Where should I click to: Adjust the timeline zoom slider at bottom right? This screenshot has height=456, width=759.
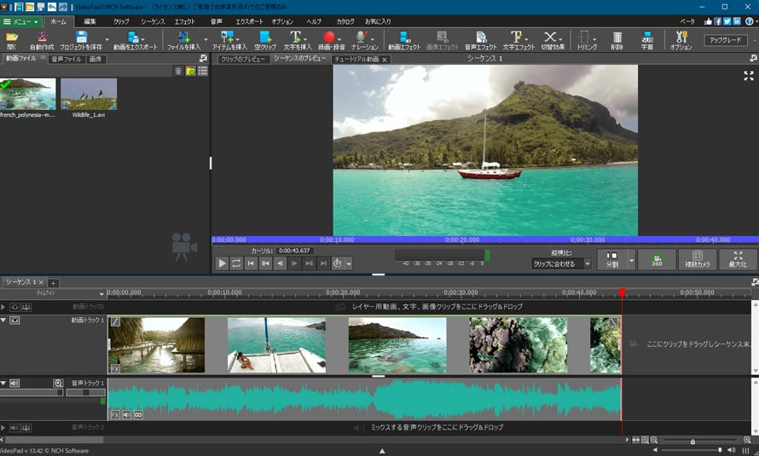[x=692, y=441]
